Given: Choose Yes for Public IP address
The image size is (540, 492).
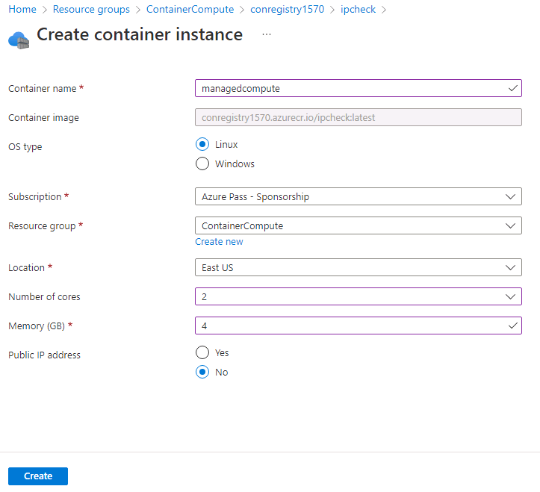Looking at the screenshot, I should point(202,352).
